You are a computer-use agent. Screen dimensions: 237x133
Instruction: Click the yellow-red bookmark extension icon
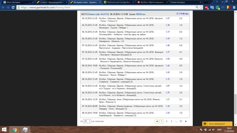tap(229, 7)
